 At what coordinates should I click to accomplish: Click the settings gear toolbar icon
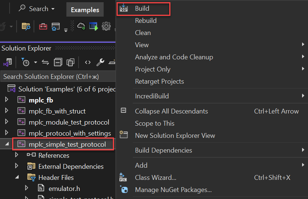106,26
